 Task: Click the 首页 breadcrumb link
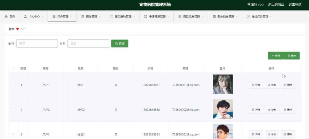(12, 29)
